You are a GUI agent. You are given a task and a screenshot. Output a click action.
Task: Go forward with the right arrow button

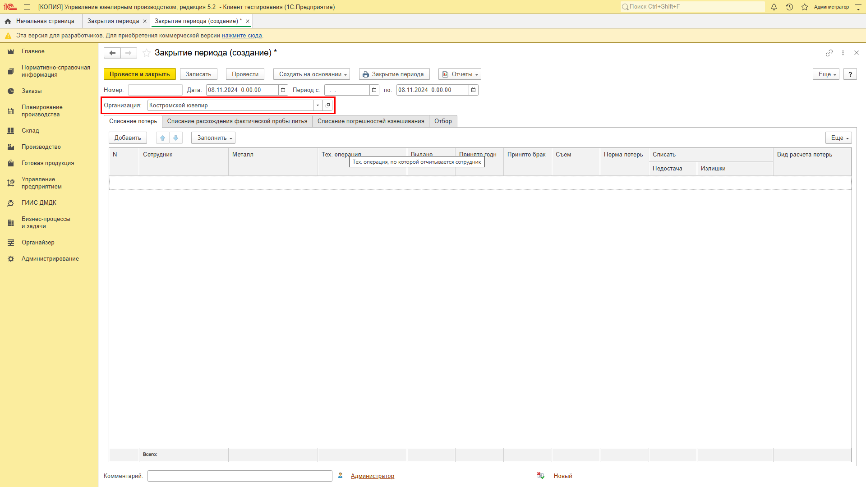coord(129,53)
